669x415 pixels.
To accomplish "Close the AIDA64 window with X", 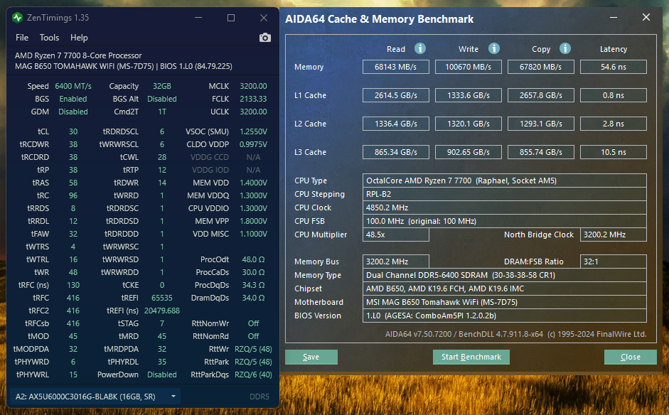I will pos(646,17).
